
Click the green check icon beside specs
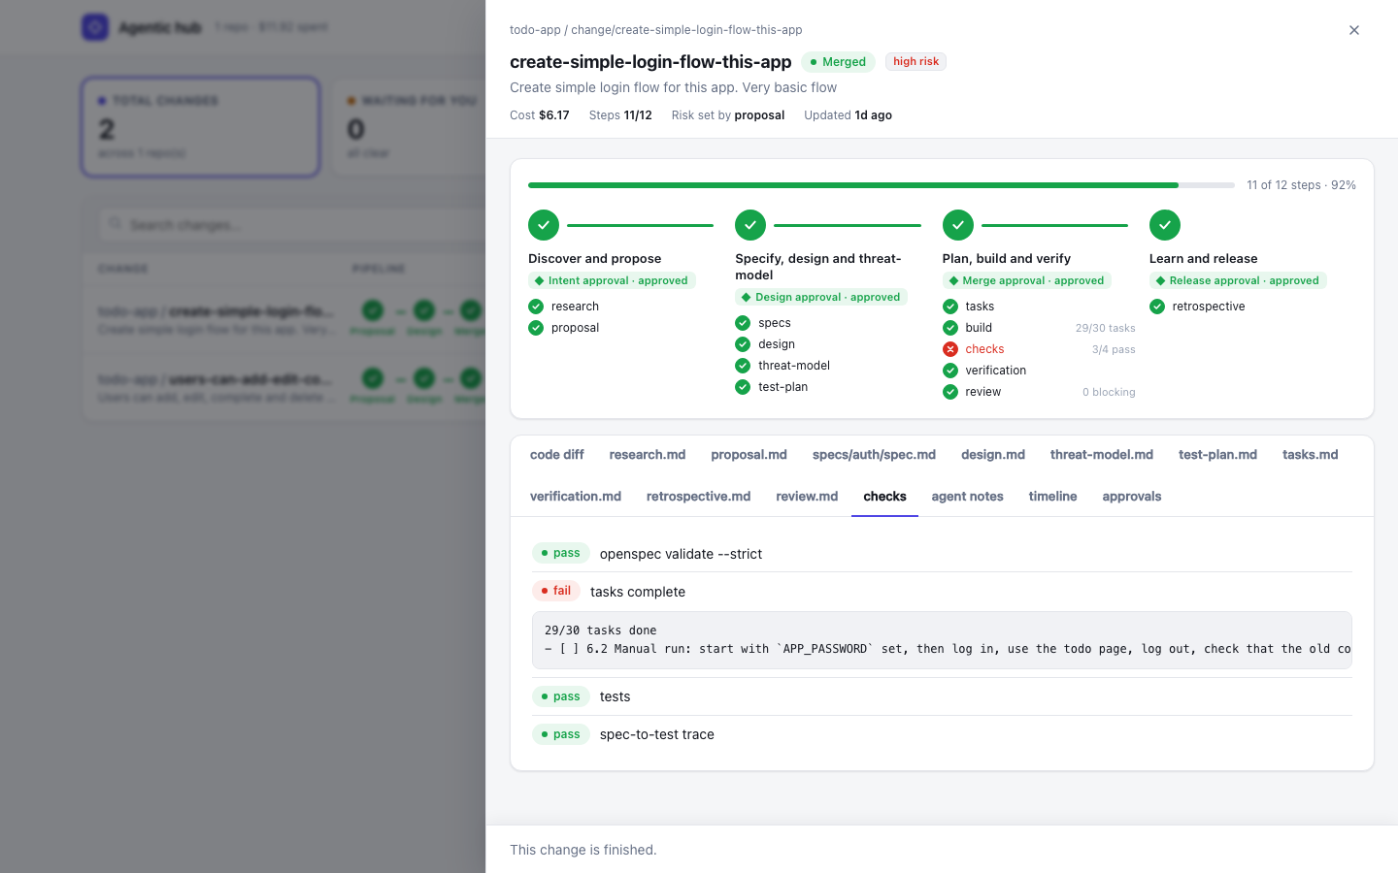[x=743, y=323]
